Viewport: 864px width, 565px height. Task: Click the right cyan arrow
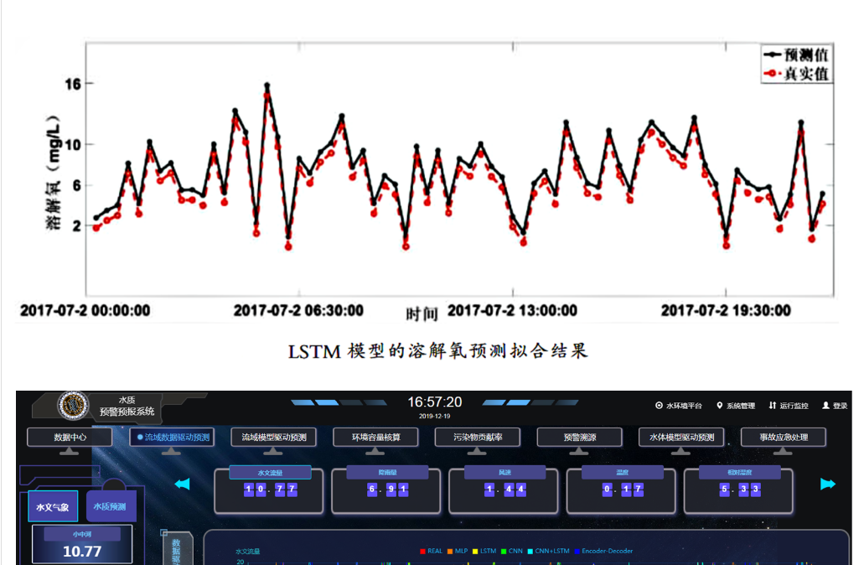[828, 484]
